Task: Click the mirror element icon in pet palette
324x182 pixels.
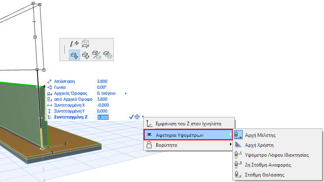Action: click(96, 55)
